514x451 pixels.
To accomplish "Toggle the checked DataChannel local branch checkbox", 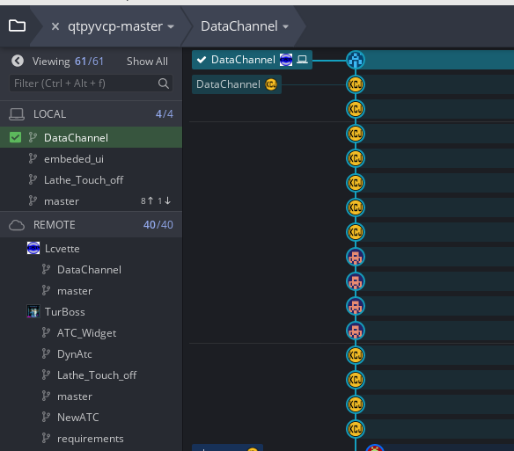I will point(15,137).
